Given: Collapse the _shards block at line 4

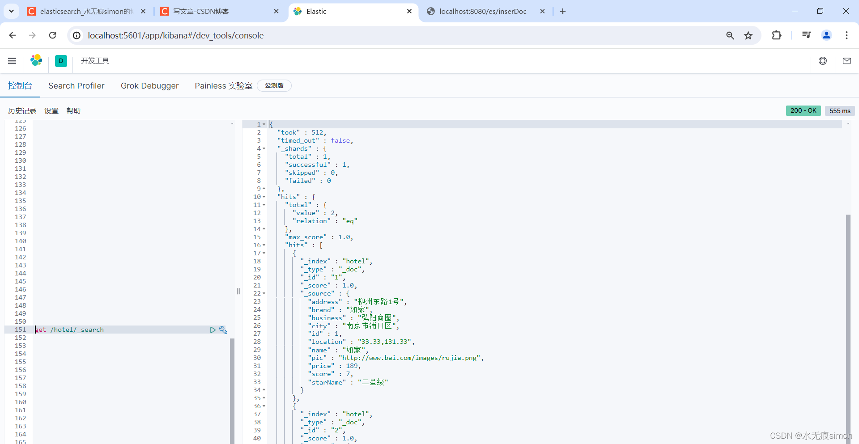Looking at the screenshot, I should click(x=264, y=148).
